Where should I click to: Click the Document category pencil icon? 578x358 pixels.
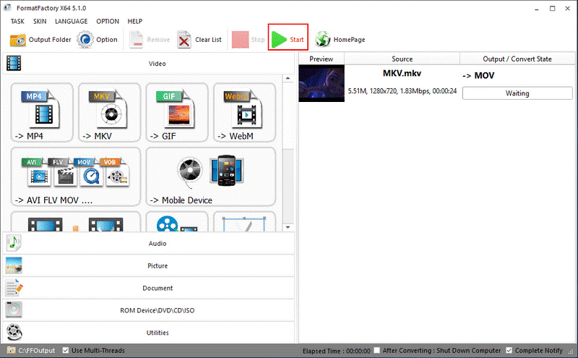point(14,288)
